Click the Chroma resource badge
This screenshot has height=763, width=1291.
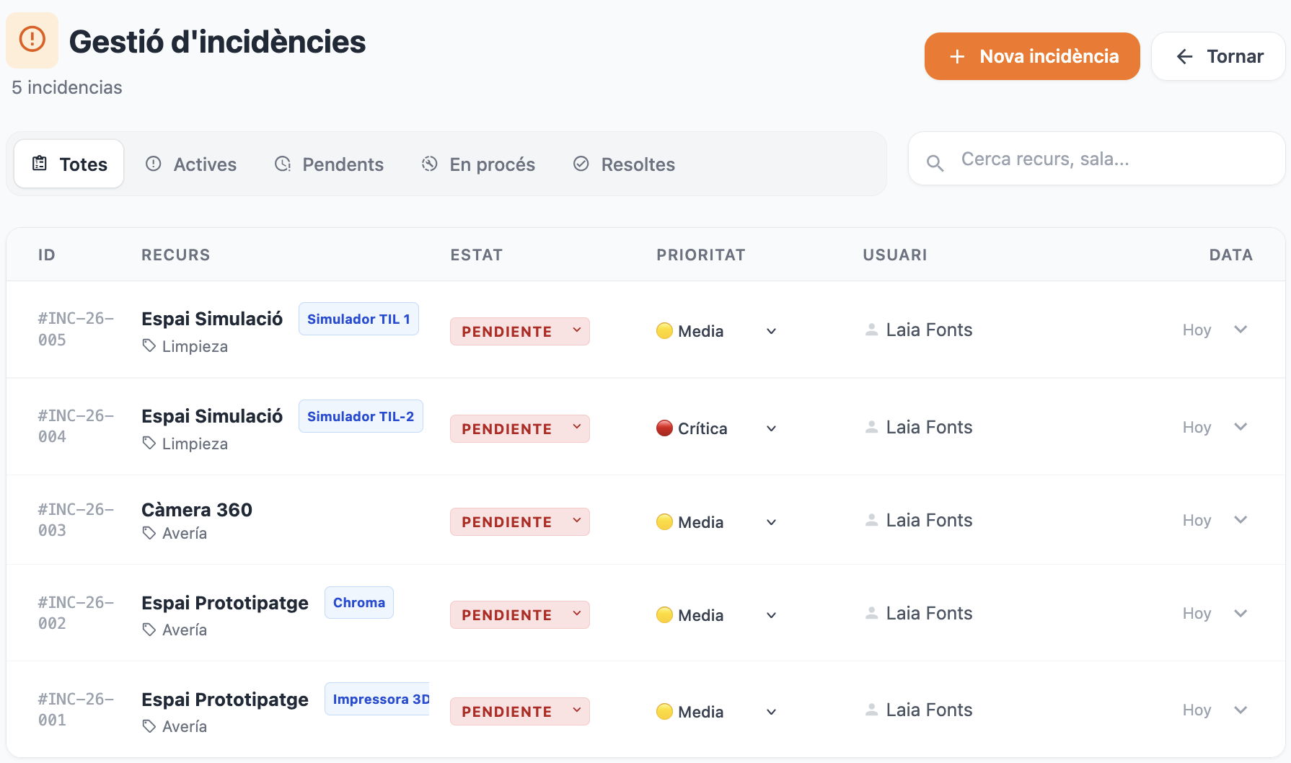click(x=359, y=602)
